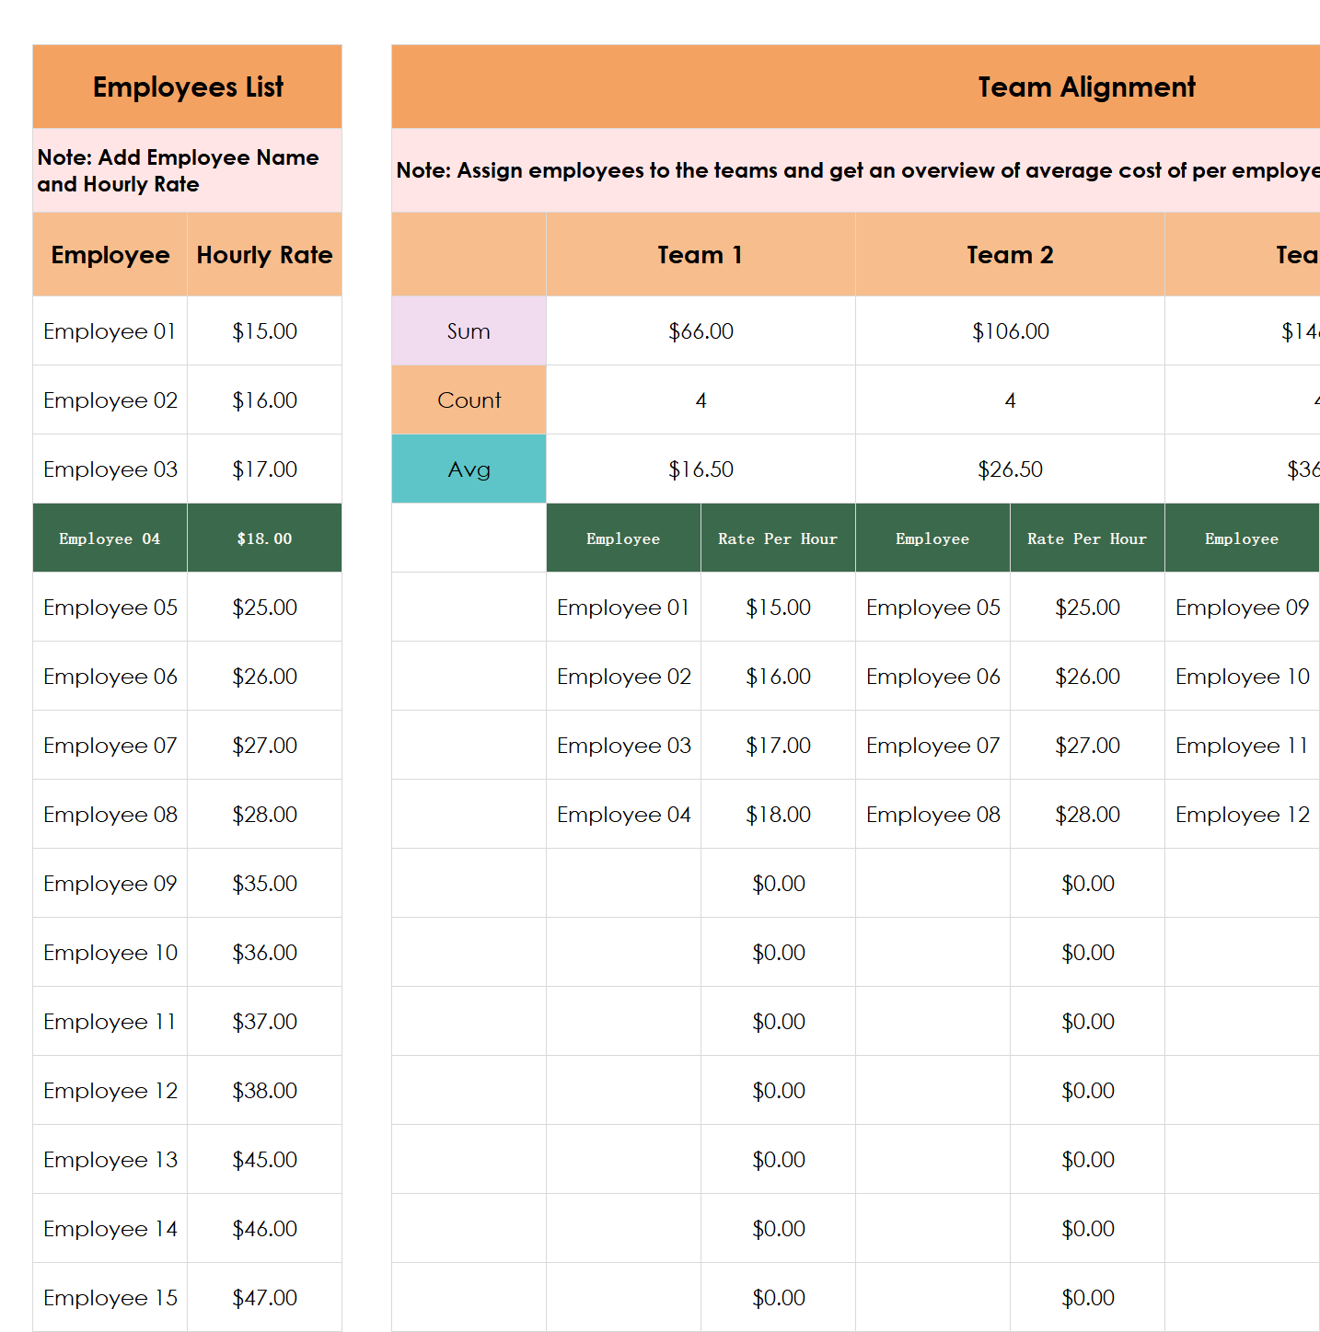Viewport: 1320px width, 1332px height.
Task: Select the $17.00 rate in Team 1
Action: pos(778,746)
